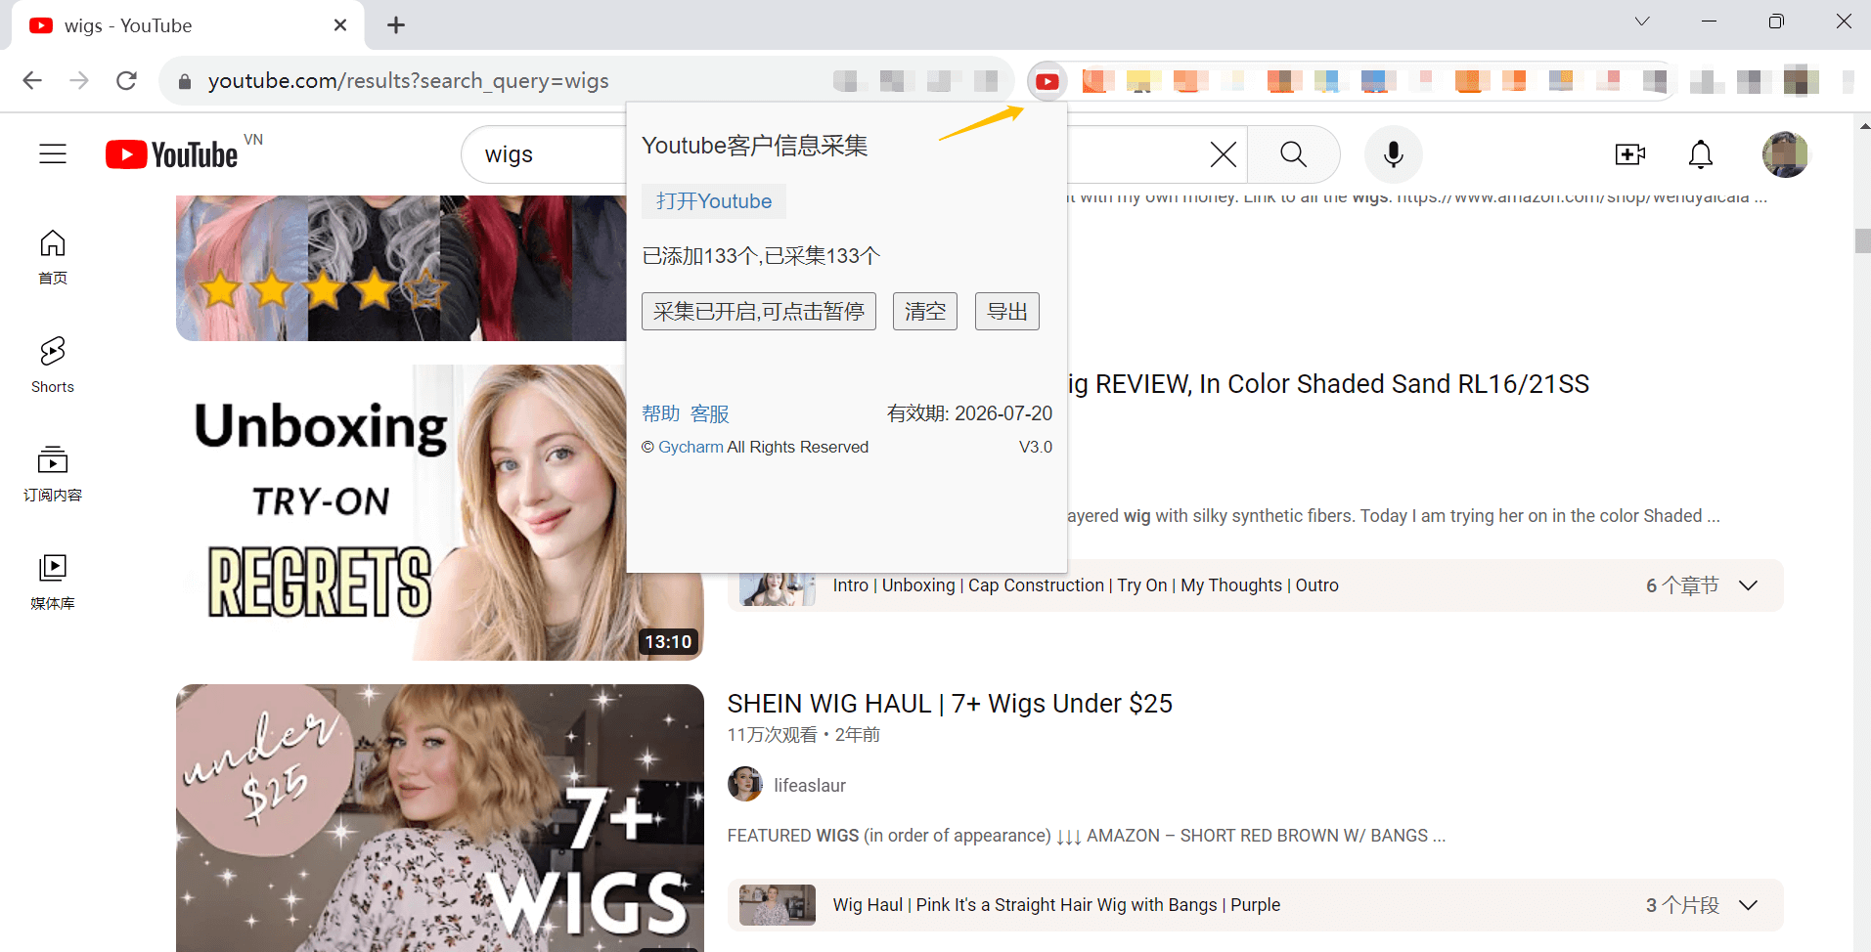This screenshot has width=1871, height=952.
Task: View site security lock info
Action: point(185,81)
